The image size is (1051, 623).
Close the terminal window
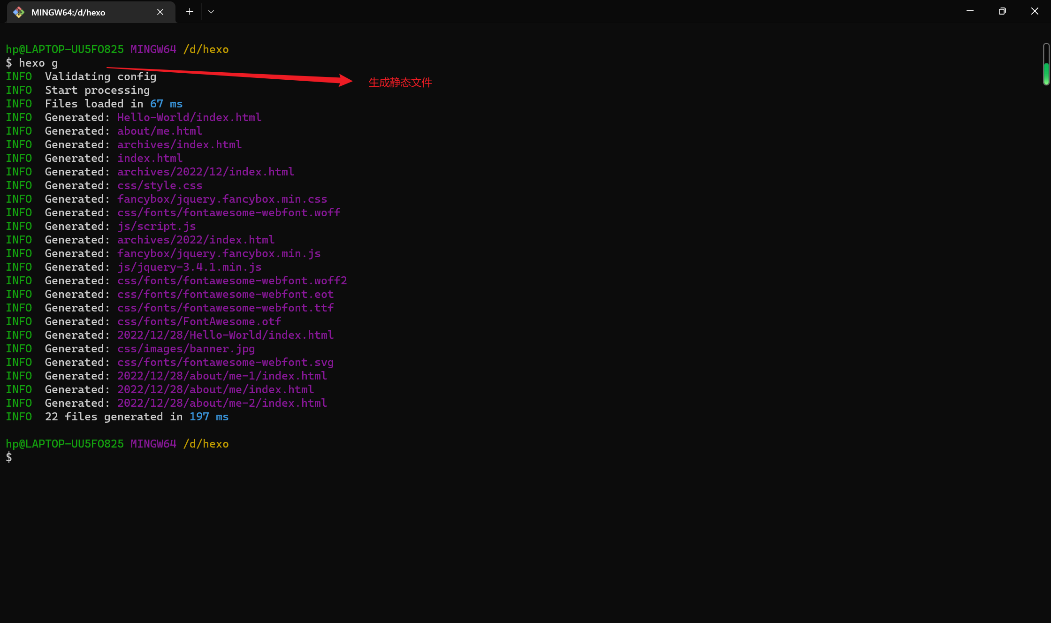pyautogui.click(x=1035, y=11)
